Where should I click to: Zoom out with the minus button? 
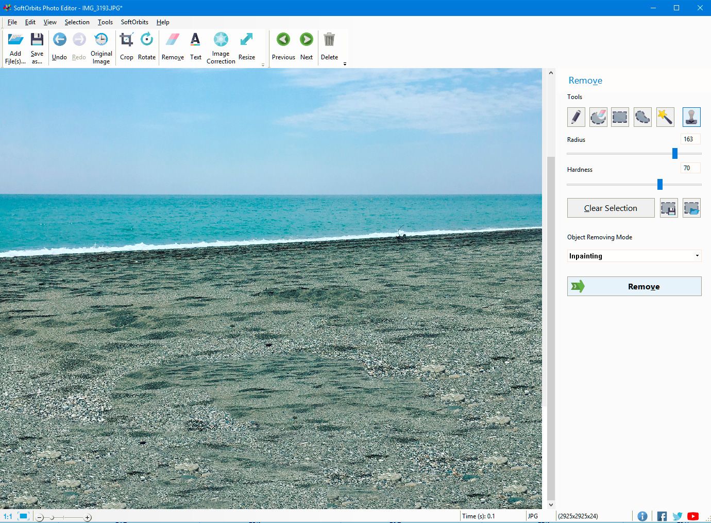coord(40,518)
